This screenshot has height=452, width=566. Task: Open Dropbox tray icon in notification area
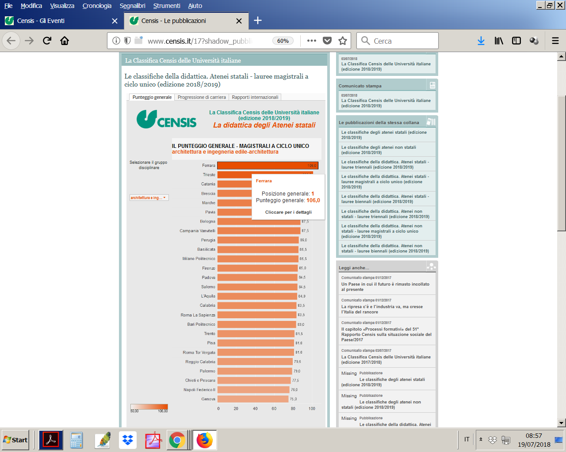click(493, 440)
